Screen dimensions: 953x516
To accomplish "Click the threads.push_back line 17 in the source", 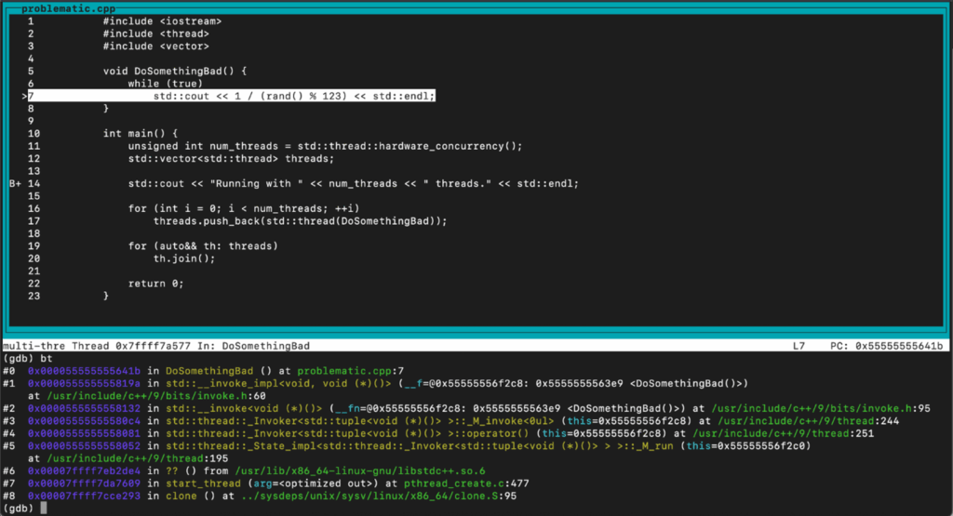I will tap(300, 221).
